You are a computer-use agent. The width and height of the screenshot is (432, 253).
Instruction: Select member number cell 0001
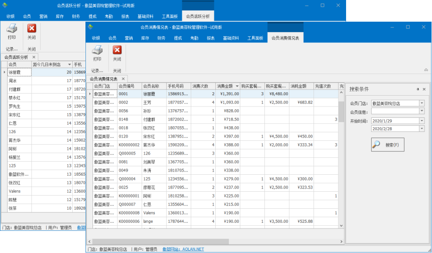coord(129,94)
